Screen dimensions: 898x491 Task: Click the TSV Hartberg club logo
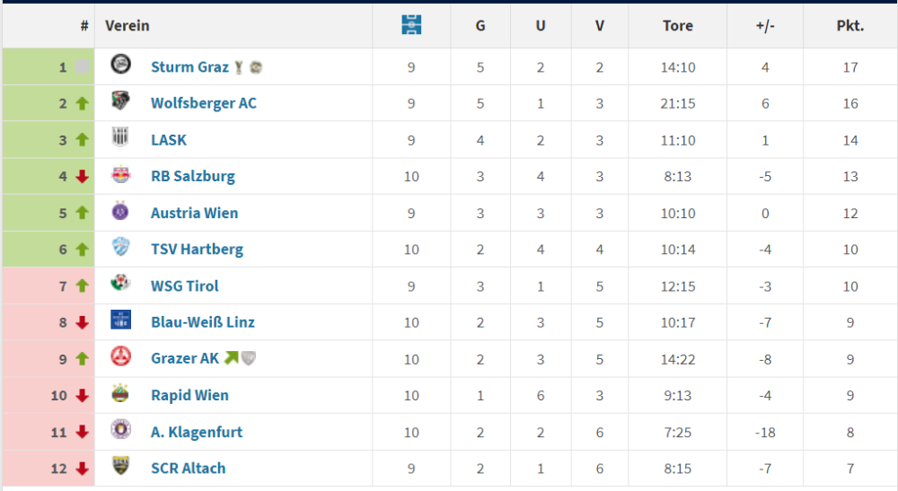point(121,248)
